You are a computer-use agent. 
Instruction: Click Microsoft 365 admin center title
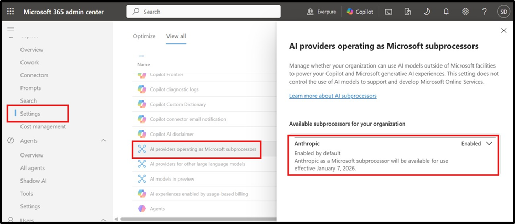(x=64, y=12)
